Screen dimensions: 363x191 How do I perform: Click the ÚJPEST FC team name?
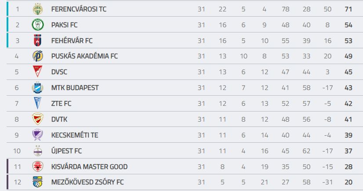tap(66, 151)
